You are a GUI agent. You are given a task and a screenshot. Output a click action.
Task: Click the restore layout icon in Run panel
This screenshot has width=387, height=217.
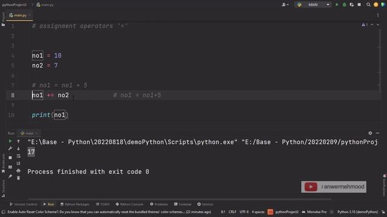click(10, 167)
